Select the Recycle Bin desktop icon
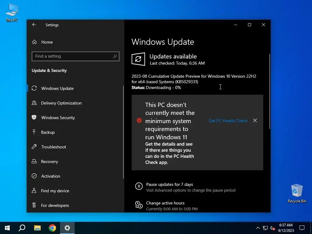Viewport: 312px width, 234px height. coord(297,193)
